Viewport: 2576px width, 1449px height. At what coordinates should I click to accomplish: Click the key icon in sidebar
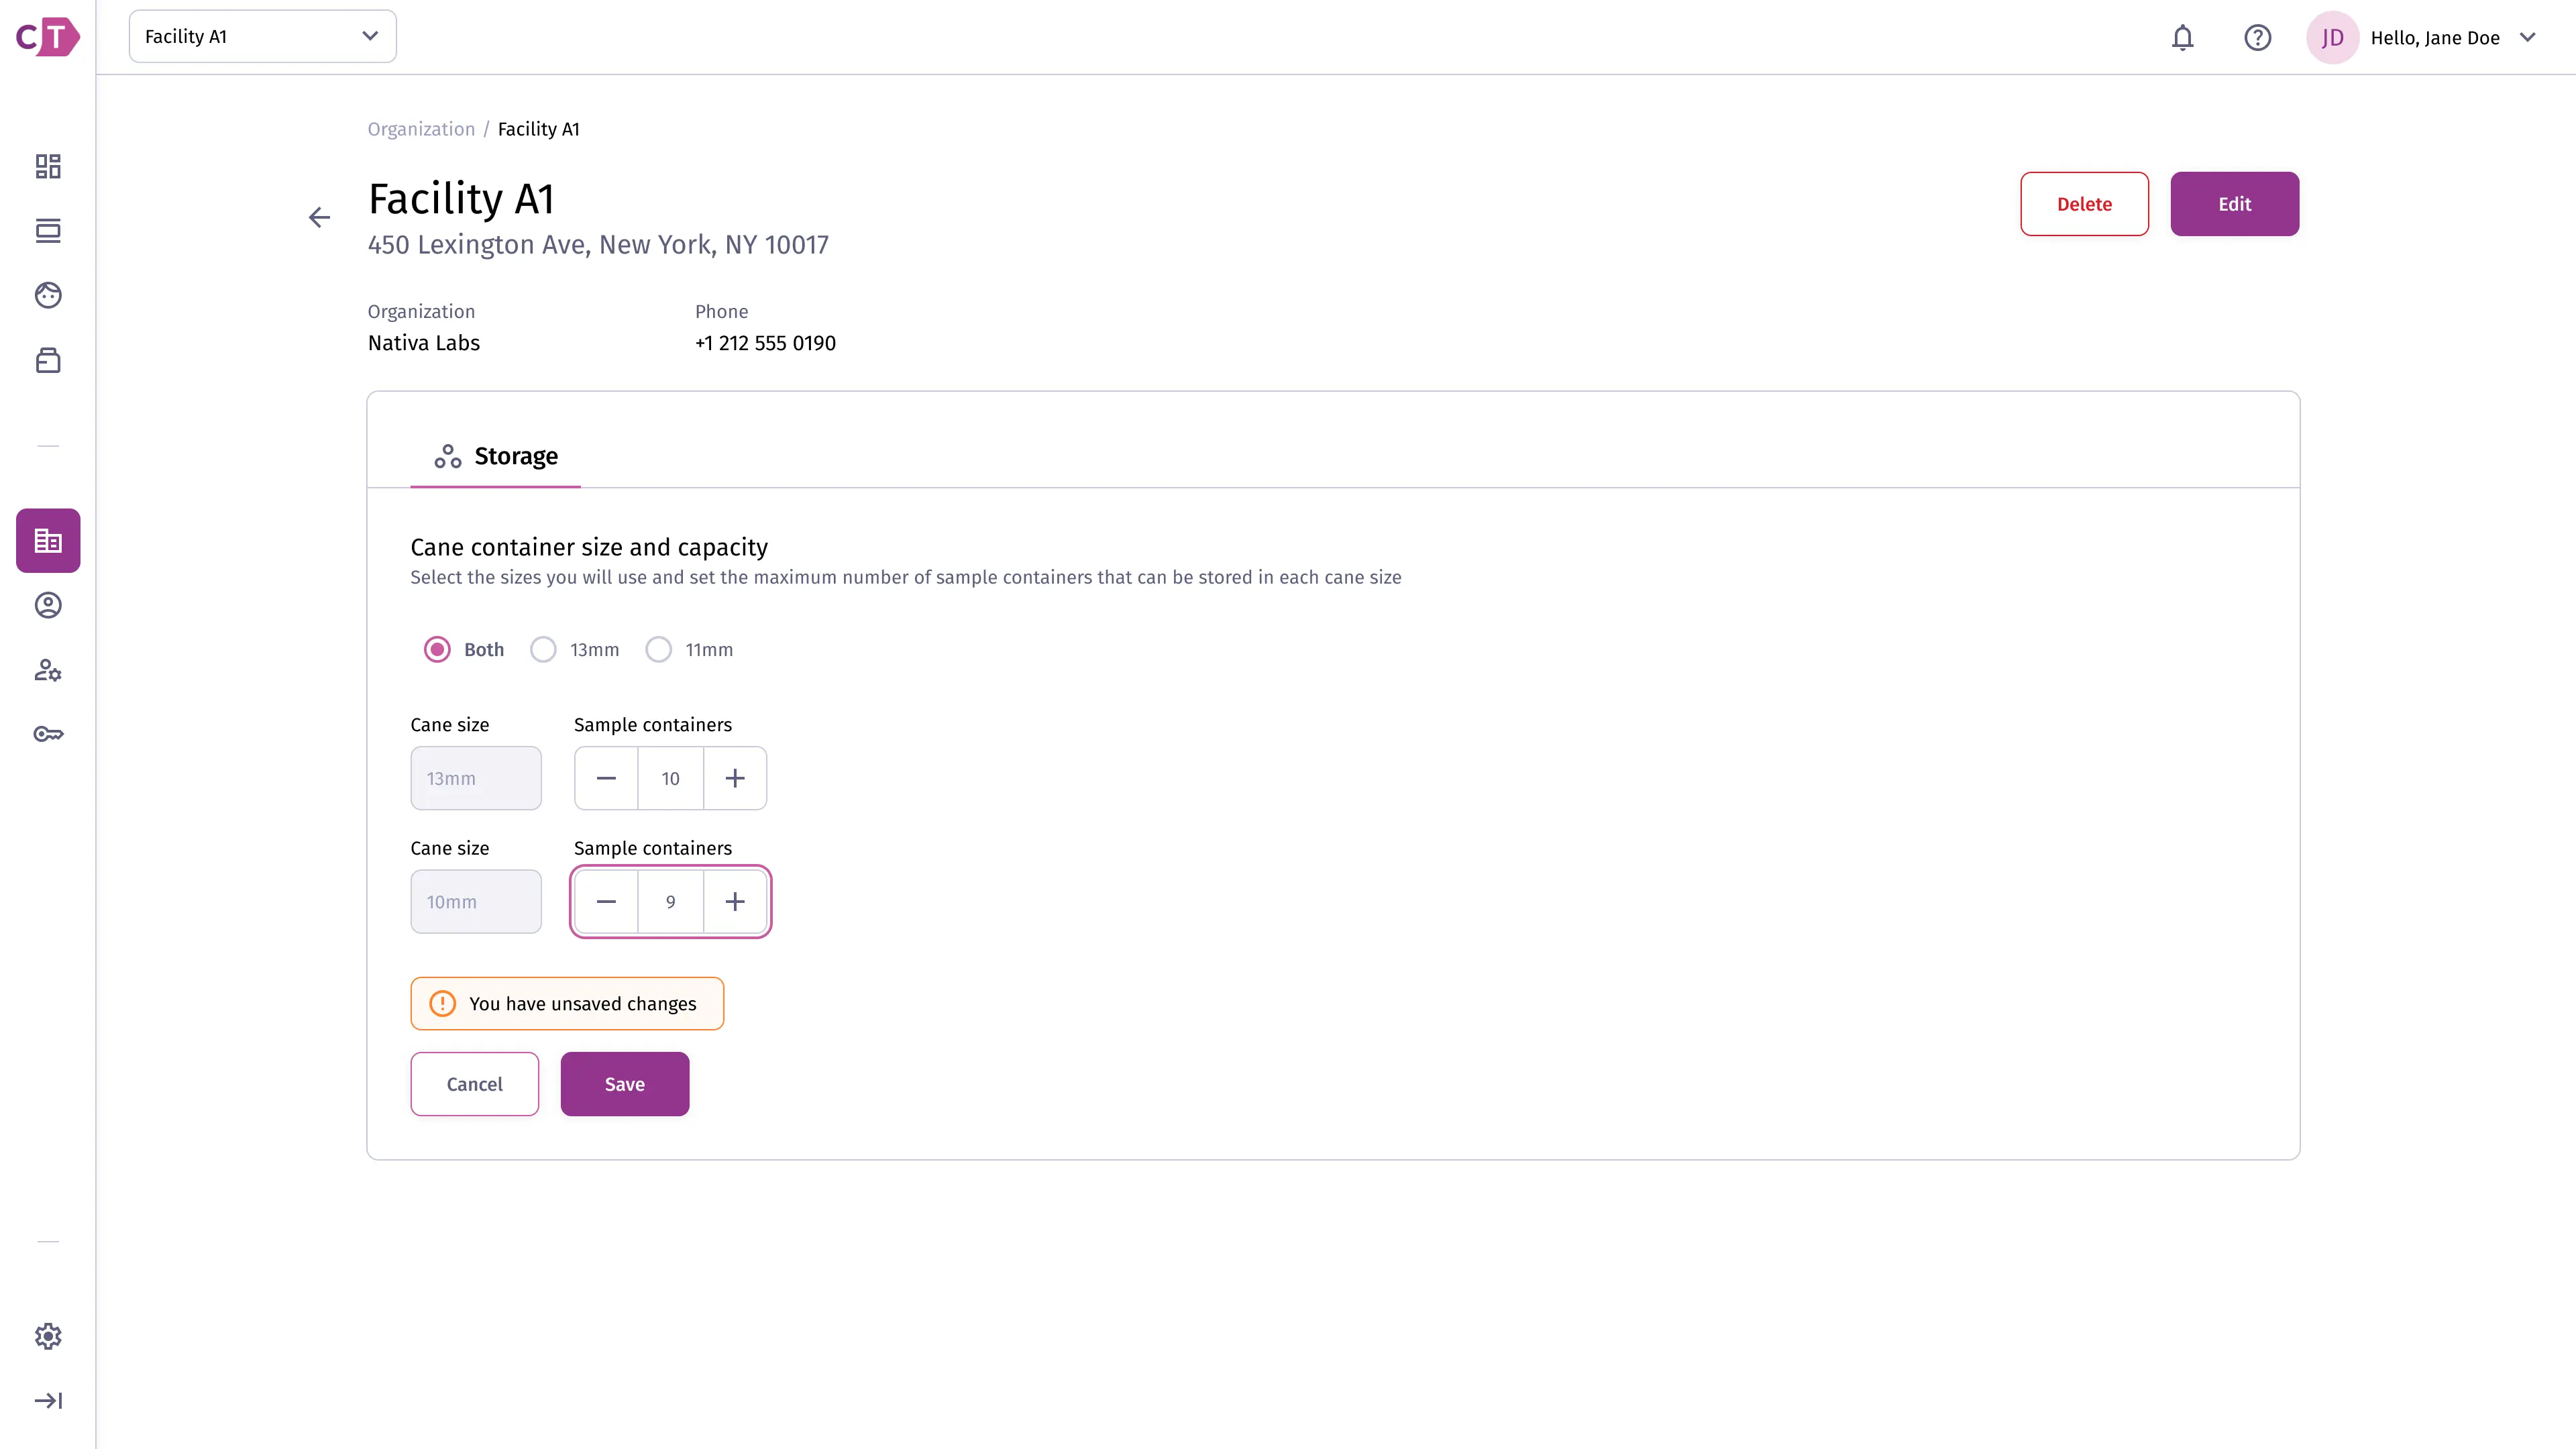click(48, 734)
